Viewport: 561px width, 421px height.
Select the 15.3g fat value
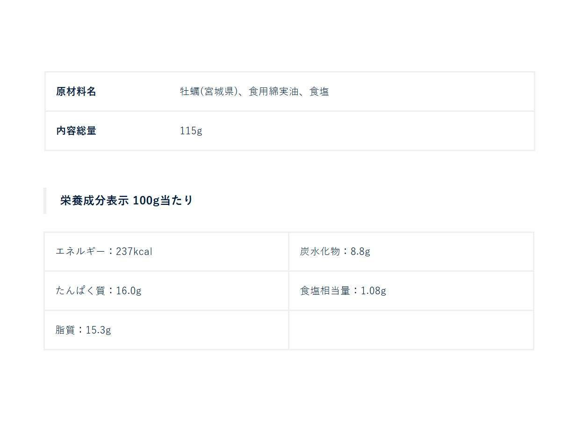[99, 330]
